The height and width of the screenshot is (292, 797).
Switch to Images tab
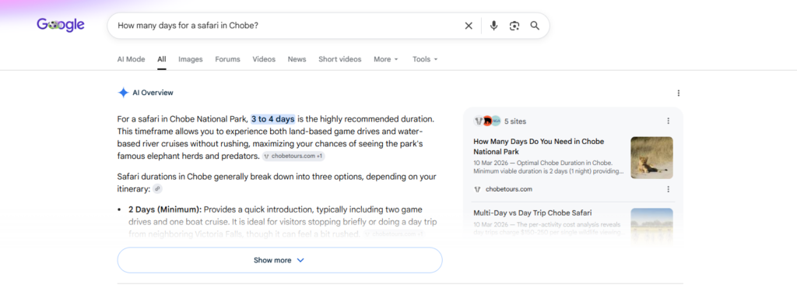(x=191, y=59)
